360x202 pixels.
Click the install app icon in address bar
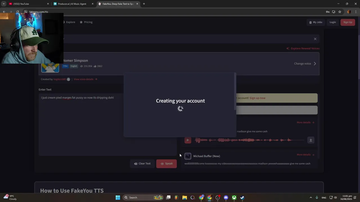coord(334,12)
